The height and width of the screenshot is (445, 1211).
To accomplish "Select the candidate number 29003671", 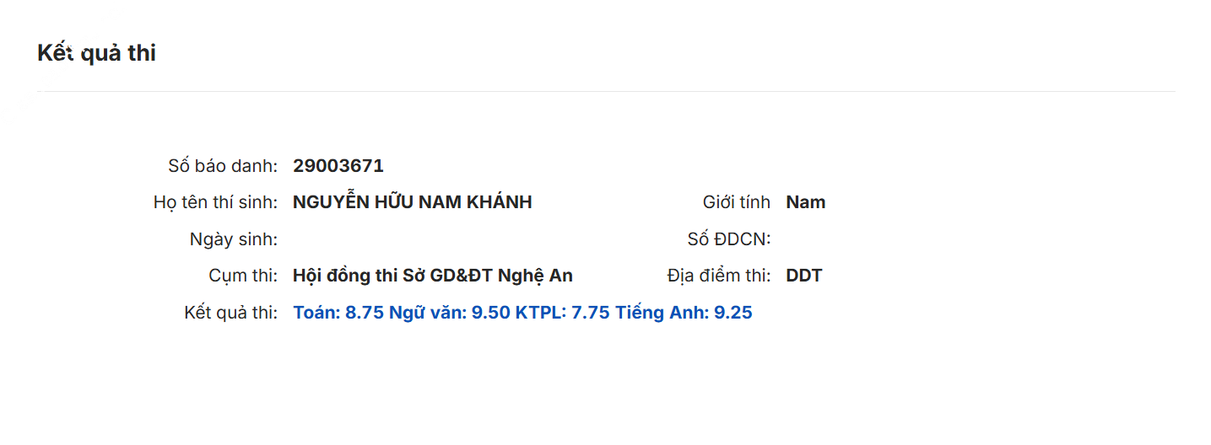I will click(338, 166).
